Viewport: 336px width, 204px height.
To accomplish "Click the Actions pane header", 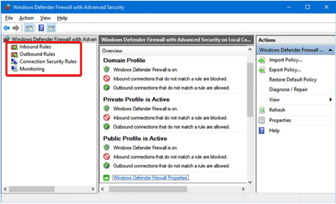I will (x=296, y=40).
